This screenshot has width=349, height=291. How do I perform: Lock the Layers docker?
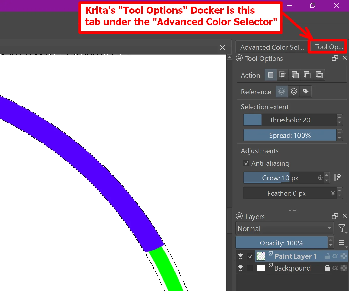pos(239,216)
